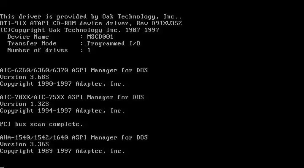This screenshot has height=168, width=304.
Task: Click 'AHA-1540/1542/1640 ASPI Manager for DOS' line
Action: point(74,137)
